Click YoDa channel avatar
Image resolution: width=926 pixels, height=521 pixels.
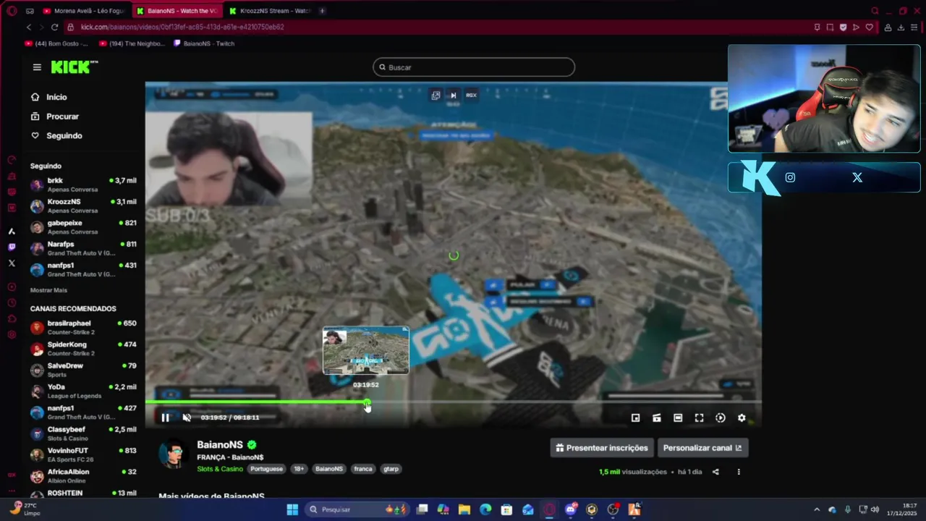point(37,391)
